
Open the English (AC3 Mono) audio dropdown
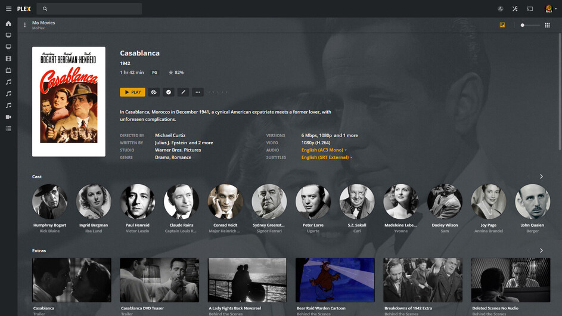[x=324, y=150]
